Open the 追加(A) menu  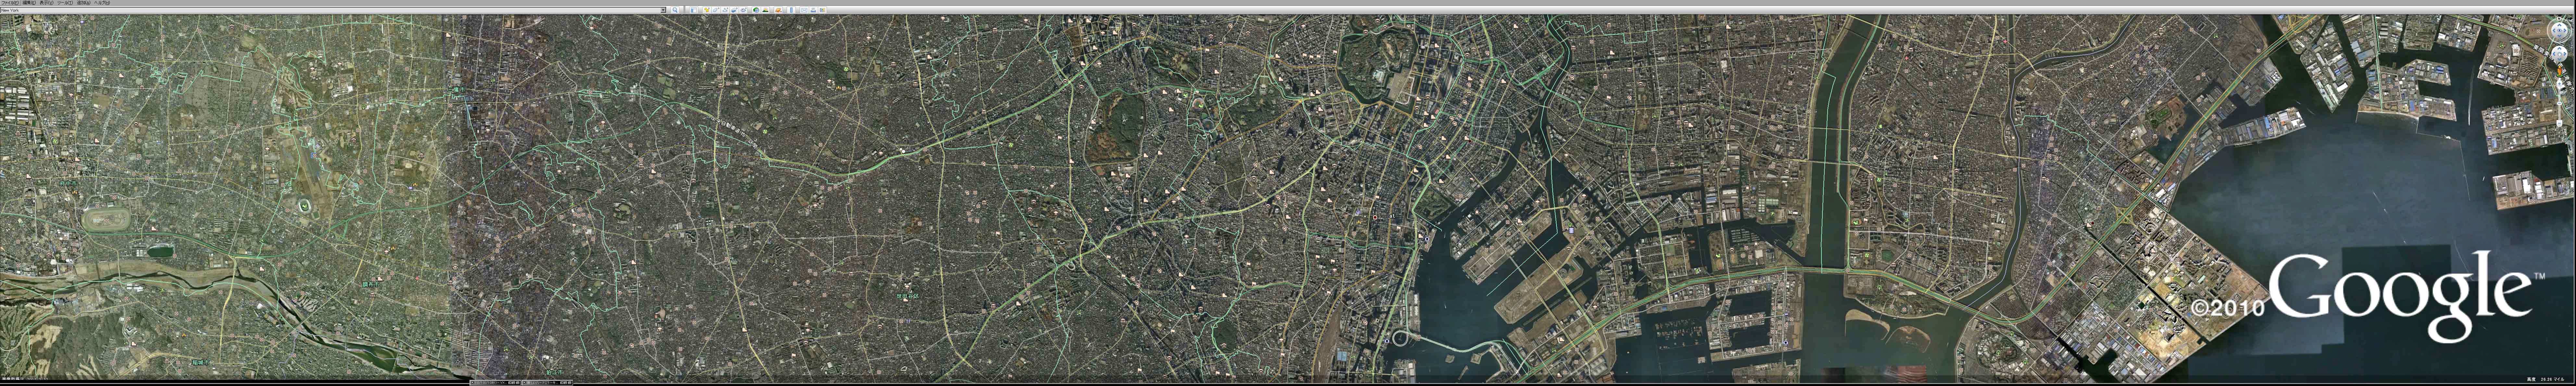click(x=84, y=3)
